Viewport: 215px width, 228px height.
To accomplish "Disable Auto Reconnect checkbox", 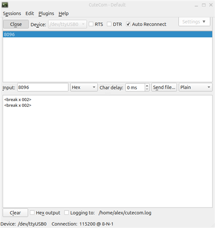I will (x=128, y=24).
